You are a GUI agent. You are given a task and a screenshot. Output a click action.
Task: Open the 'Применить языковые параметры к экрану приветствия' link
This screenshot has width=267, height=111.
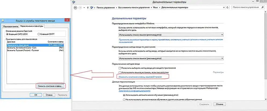pos(171,41)
